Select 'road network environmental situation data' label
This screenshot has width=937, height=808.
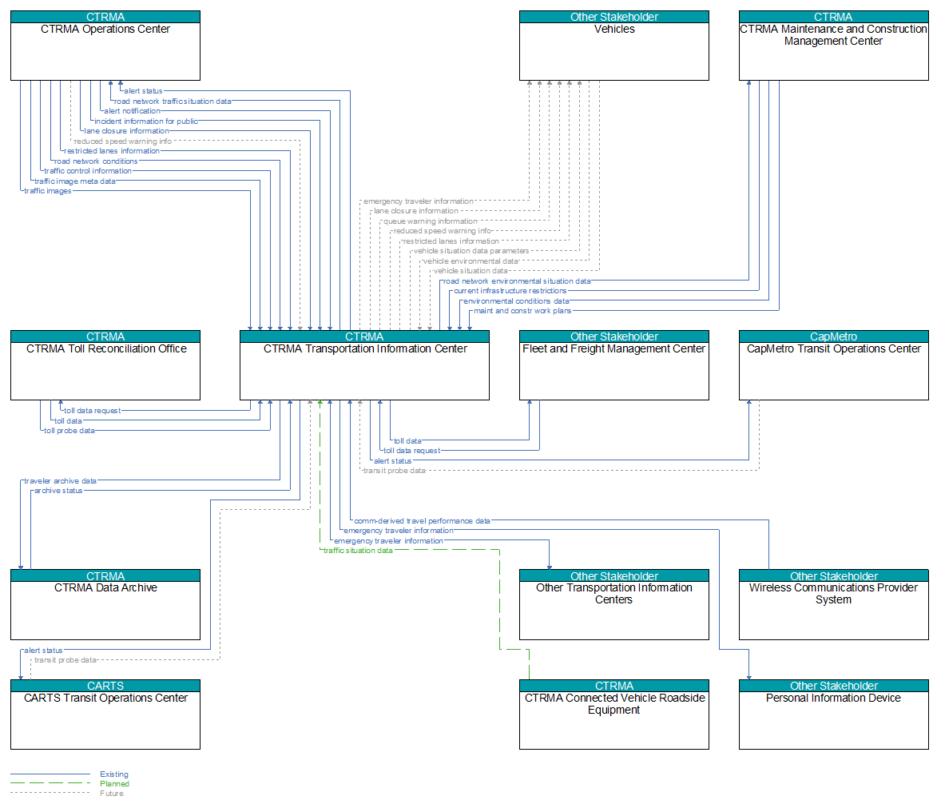pyautogui.click(x=517, y=281)
